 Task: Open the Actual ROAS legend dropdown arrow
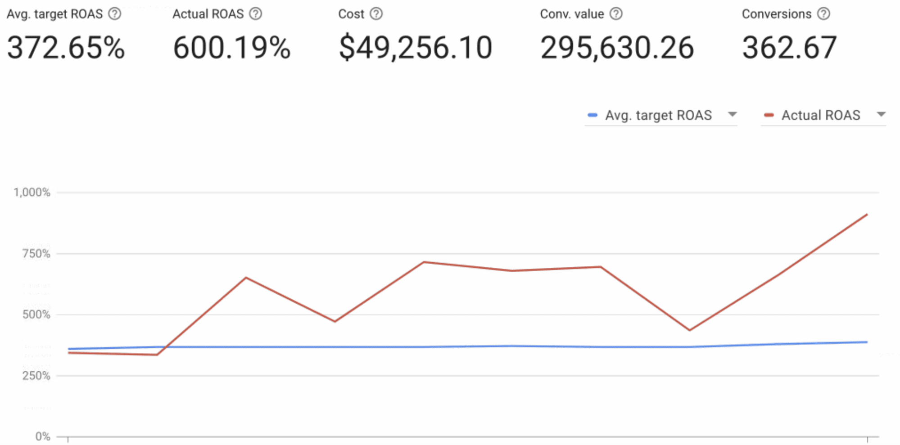(x=881, y=114)
